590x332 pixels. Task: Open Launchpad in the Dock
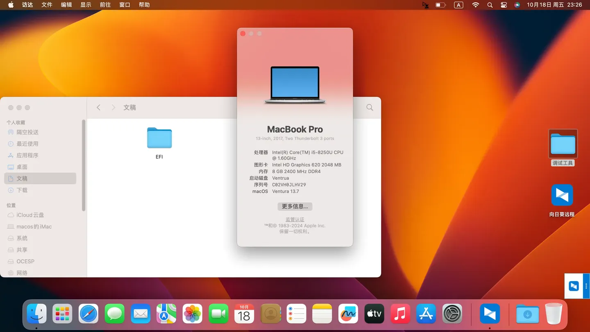coord(62,314)
